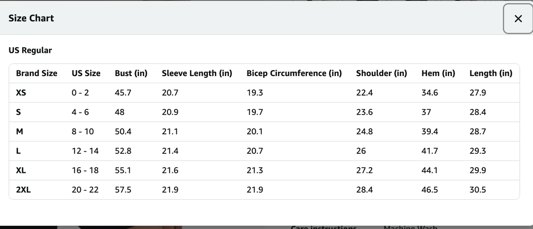The width and height of the screenshot is (533, 229).
Task: Click the Sleeve Length (in) header
Action: click(197, 73)
